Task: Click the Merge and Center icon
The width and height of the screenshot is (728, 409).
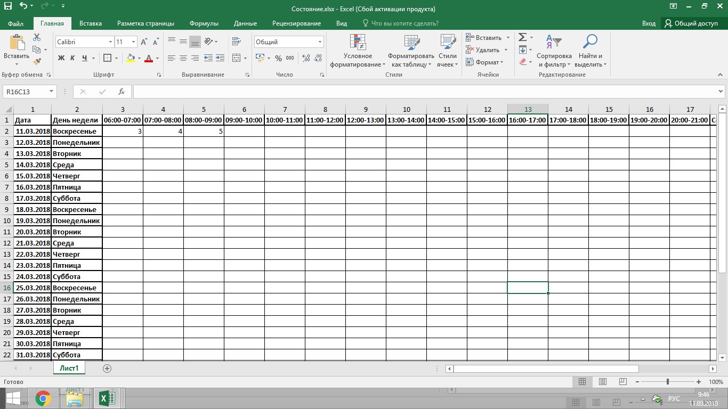Action: (x=236, y=58)
